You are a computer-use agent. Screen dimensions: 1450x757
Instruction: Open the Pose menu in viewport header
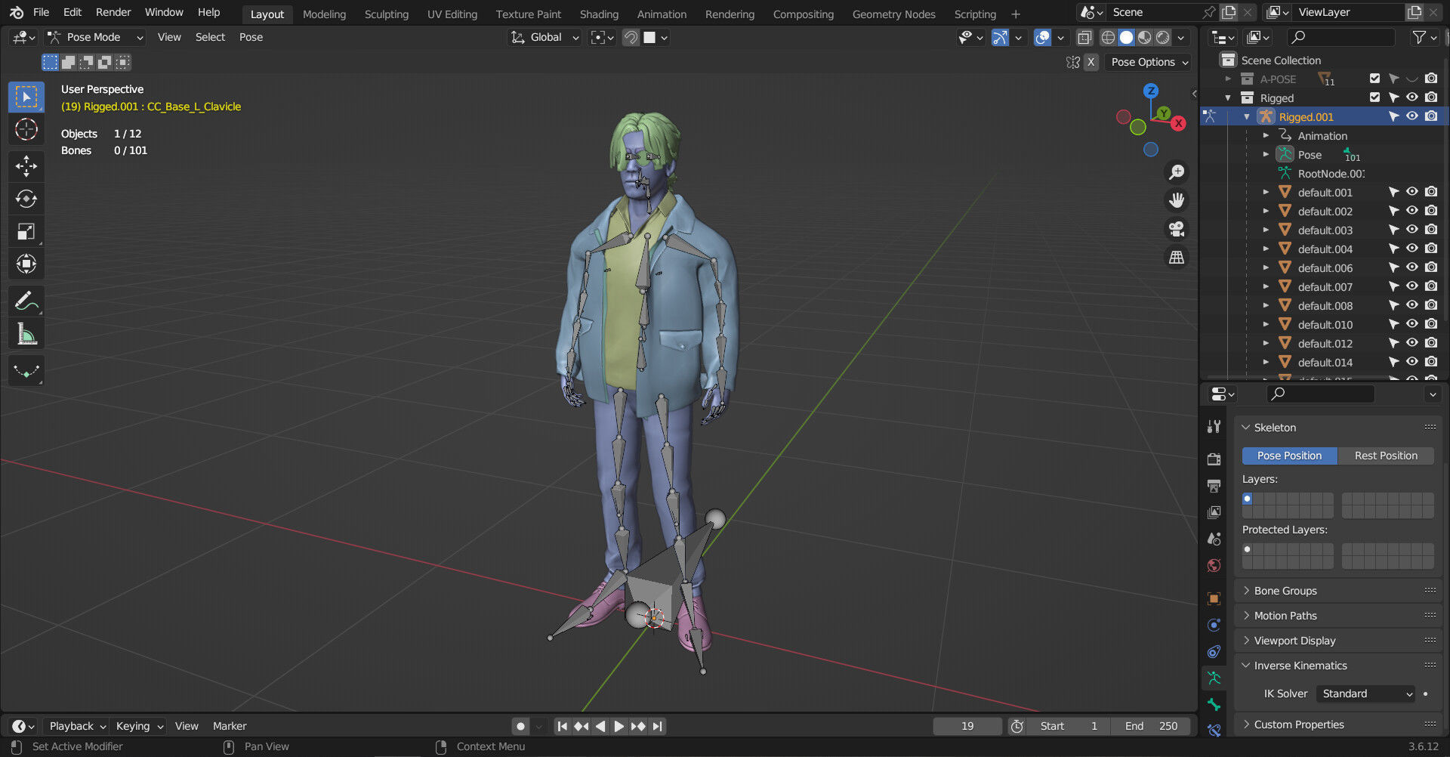[x=251, y=37]
